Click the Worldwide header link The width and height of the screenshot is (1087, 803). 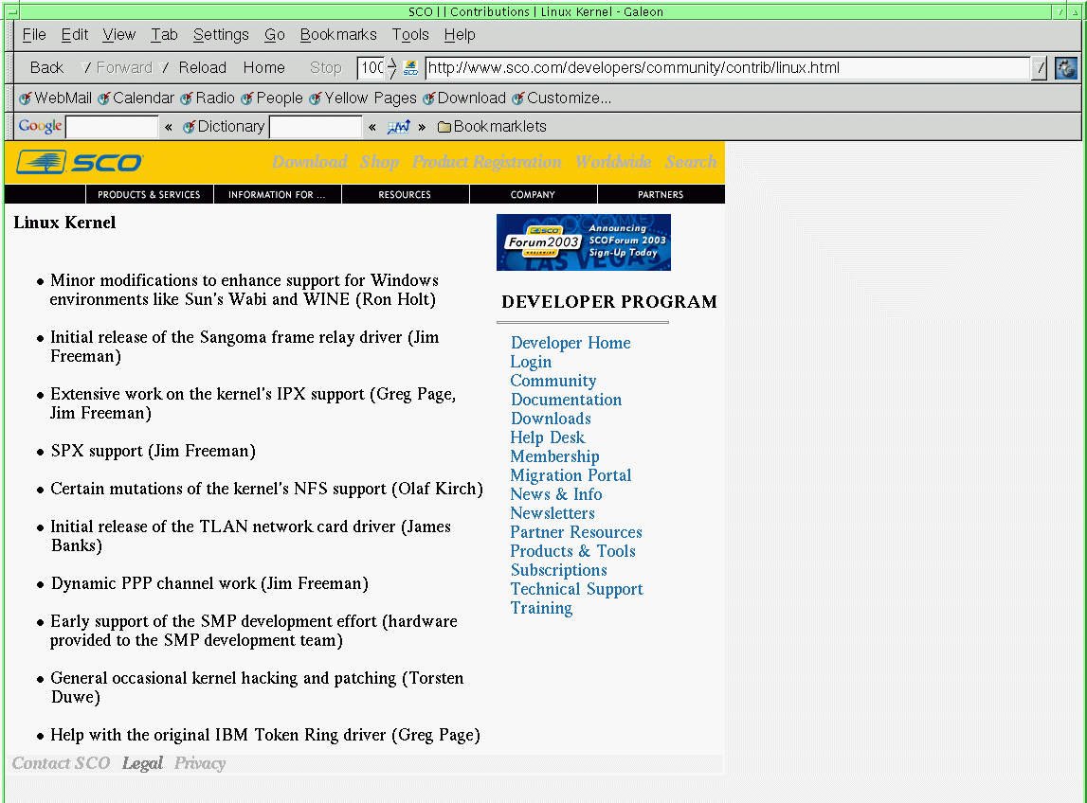[x=613, y=161]
